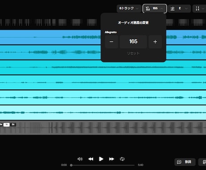The height and width of the screenshot is (170, 206).
Task: Click the rewind button
Action: (90, 159)
